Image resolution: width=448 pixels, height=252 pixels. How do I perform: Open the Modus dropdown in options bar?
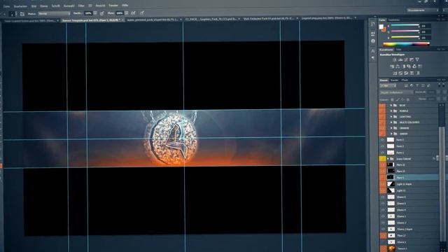54,14
